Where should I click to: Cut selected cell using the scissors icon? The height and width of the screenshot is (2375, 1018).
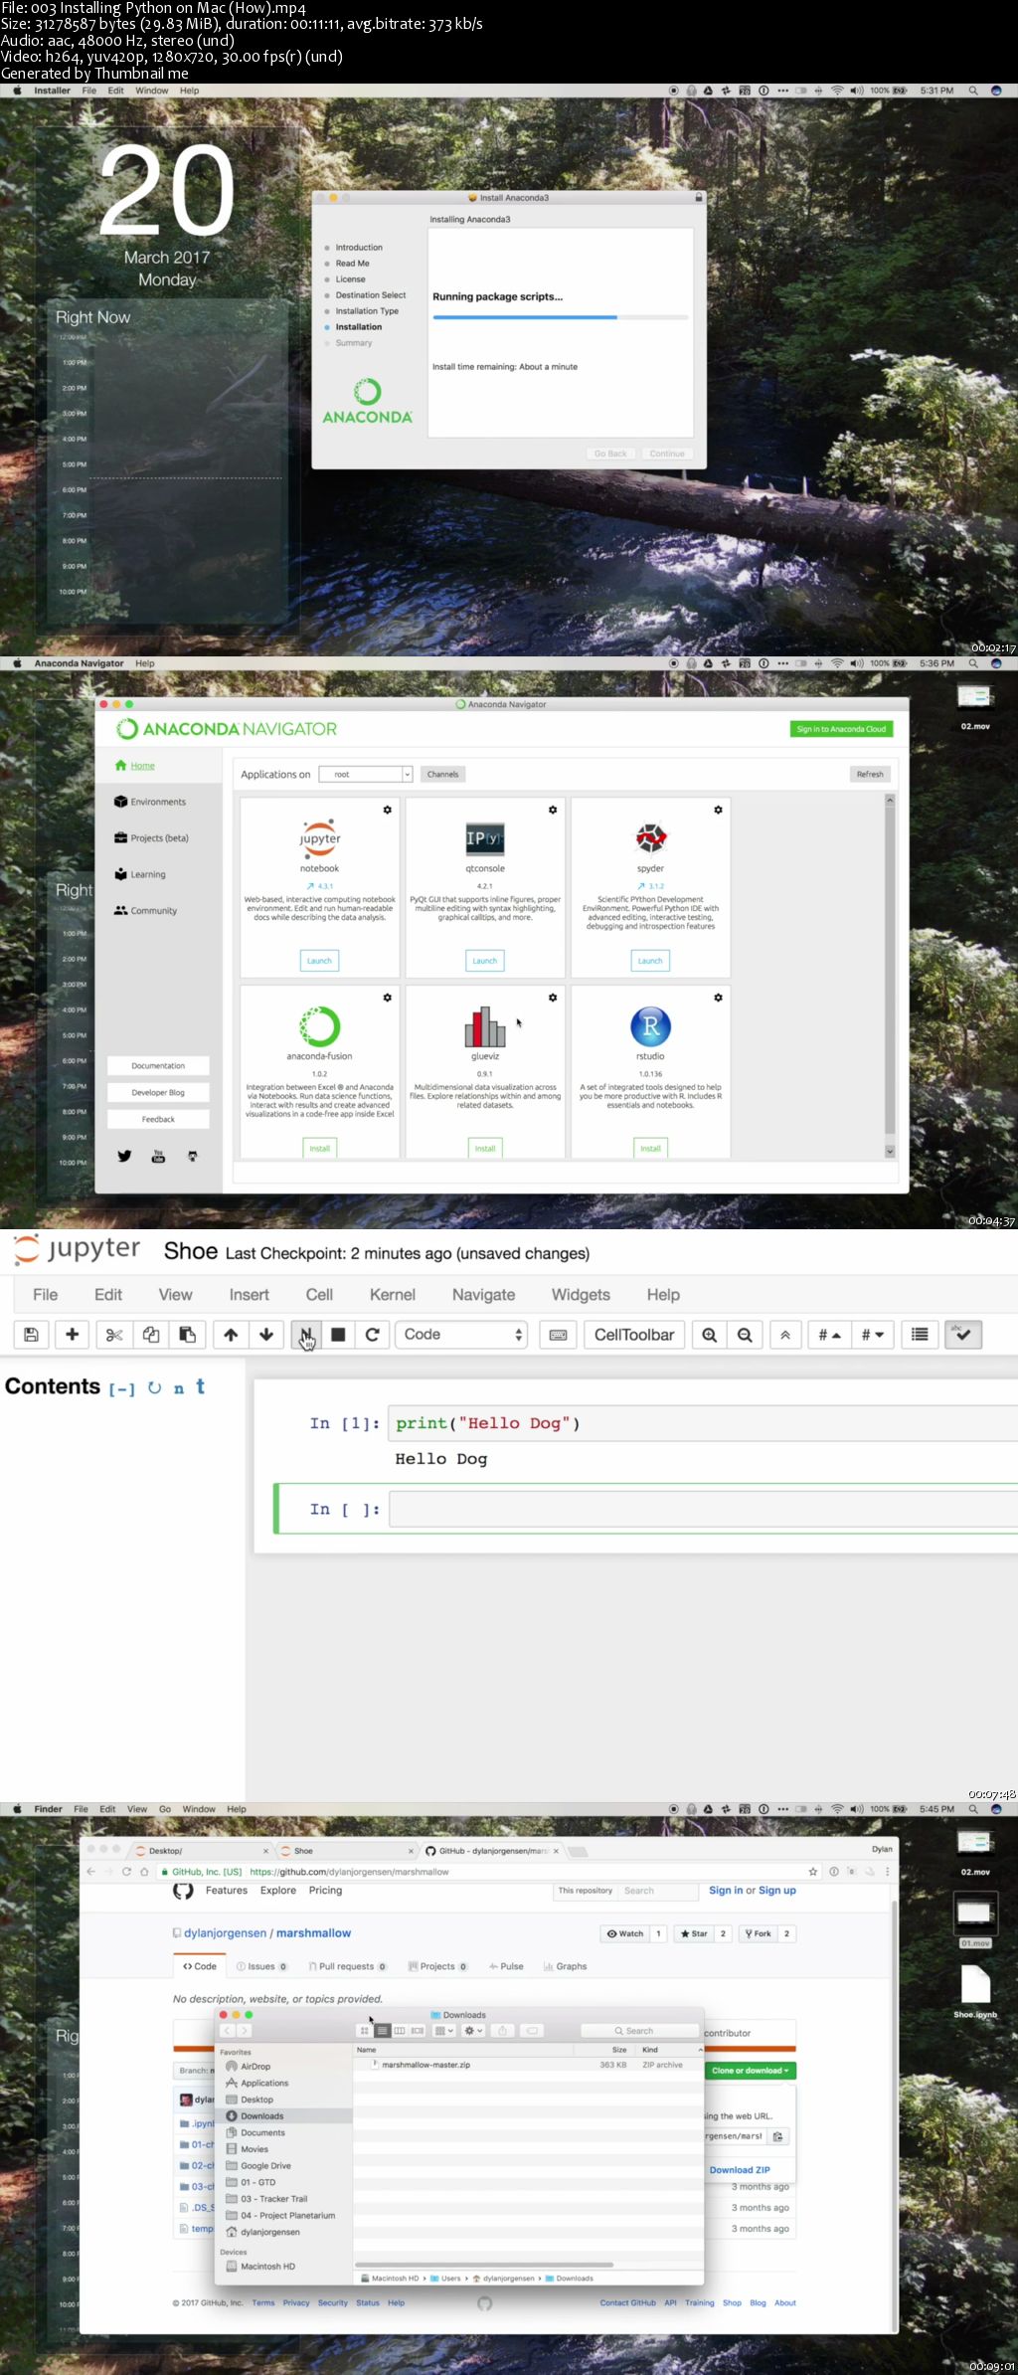(113, 1335)
